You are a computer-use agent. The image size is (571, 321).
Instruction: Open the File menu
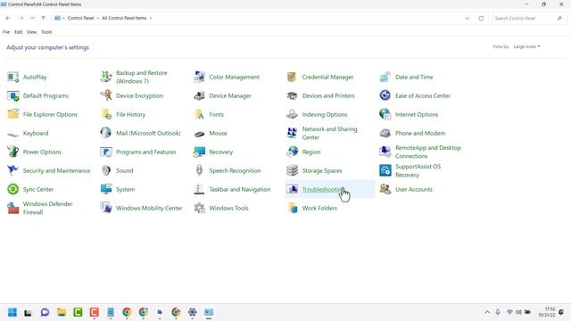click(6, 32)
